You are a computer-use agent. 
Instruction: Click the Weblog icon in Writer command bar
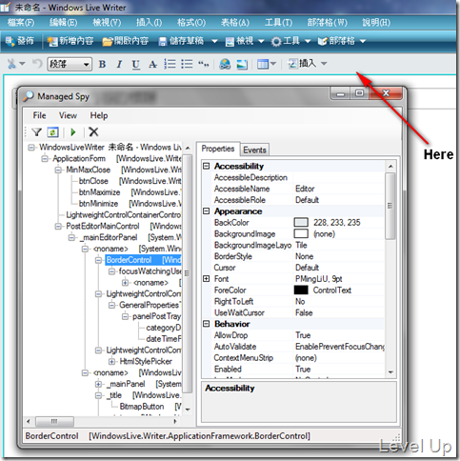pos(323,41)
